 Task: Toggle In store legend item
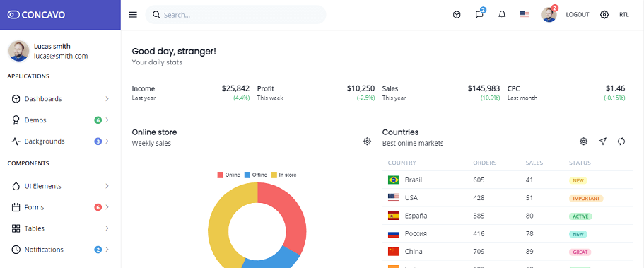pyautogui.click(x=283, y=175)
